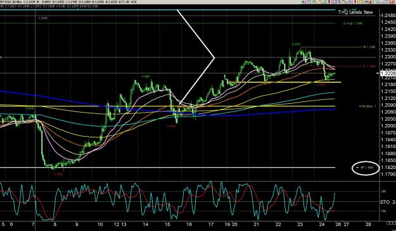396x231 pixels.
Task: Click the 1.1790 price axis label
Action: [388, 174]
